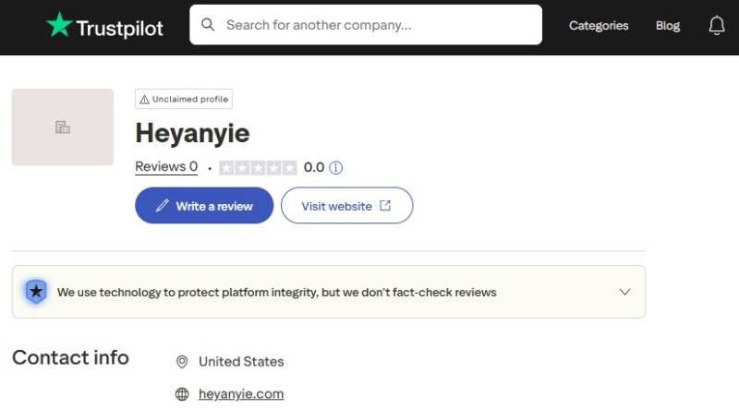Screen dimensions: 739x409
Task: Open the heyanyie.com link
Action: click(x=241, y=394)
